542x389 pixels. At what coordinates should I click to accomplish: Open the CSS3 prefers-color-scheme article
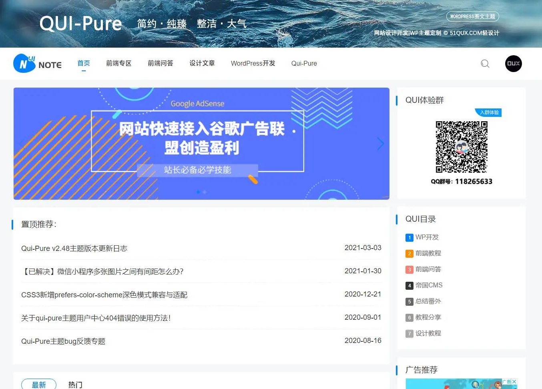coord(105,295)
